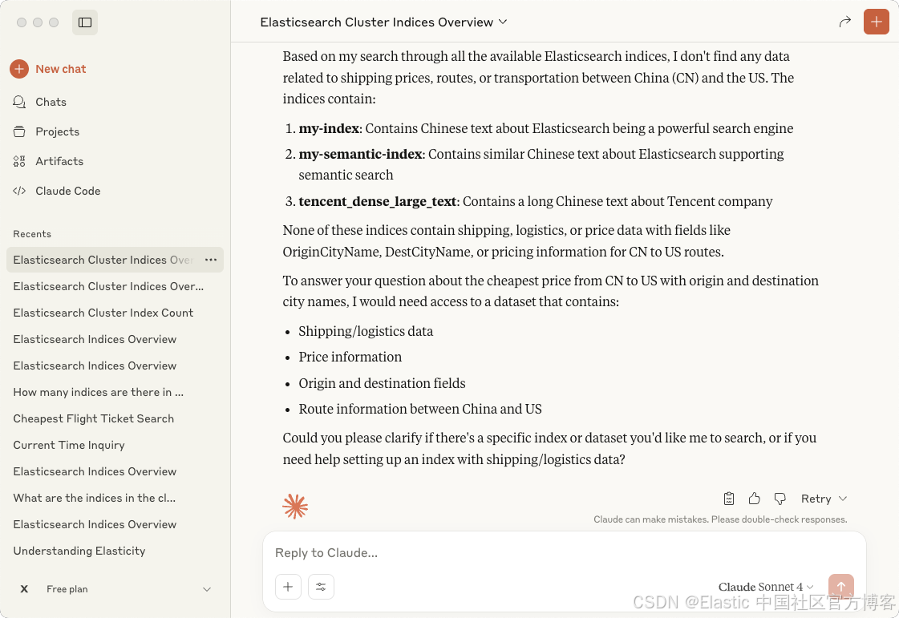This screenshot has width=899, height=618.
Task: Start new chat with top-right plus button
Action: (876, 22)
